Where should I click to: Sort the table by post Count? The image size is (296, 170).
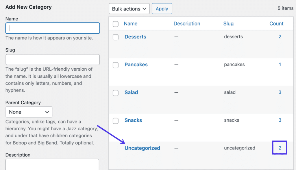click(276, 23)
